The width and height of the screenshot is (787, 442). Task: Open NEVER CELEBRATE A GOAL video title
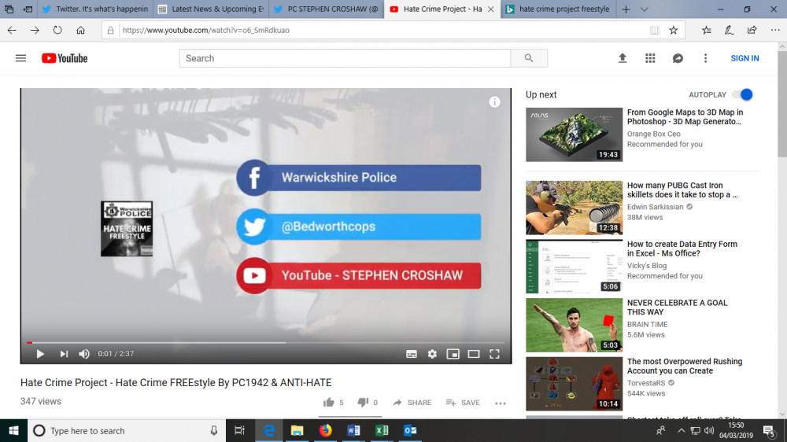pos(677,307)
